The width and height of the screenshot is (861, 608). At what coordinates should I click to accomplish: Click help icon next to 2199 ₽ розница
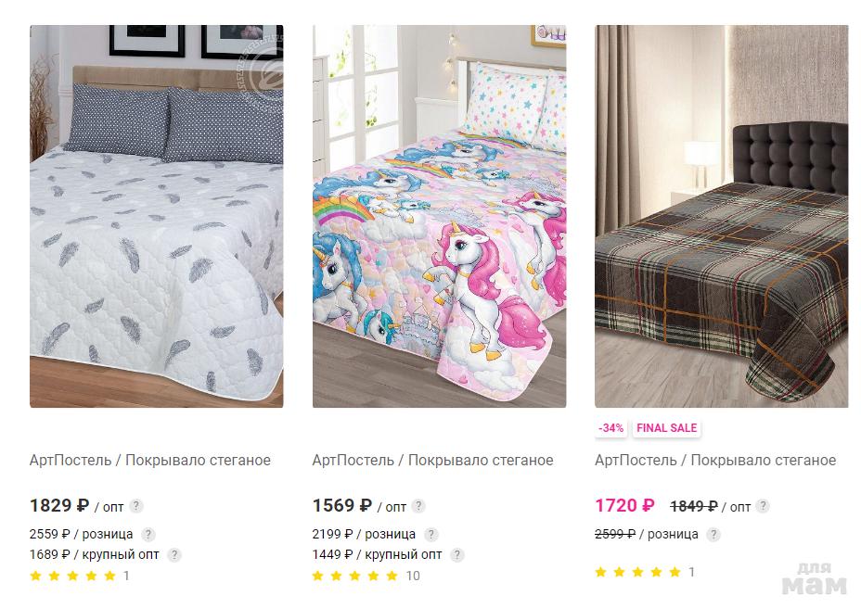click(x=431, y=534)
